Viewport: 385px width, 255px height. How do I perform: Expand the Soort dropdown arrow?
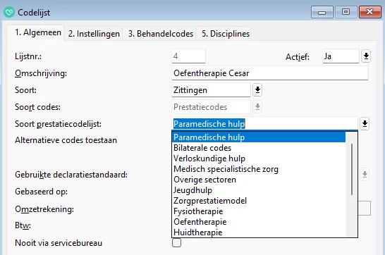[x=257, y=89]
